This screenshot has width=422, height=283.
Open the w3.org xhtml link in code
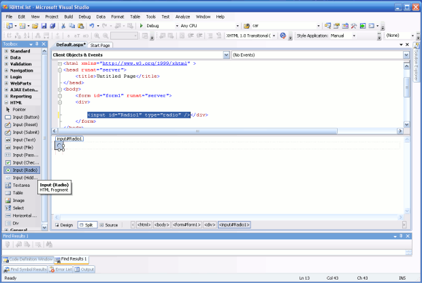pos(146,62)
